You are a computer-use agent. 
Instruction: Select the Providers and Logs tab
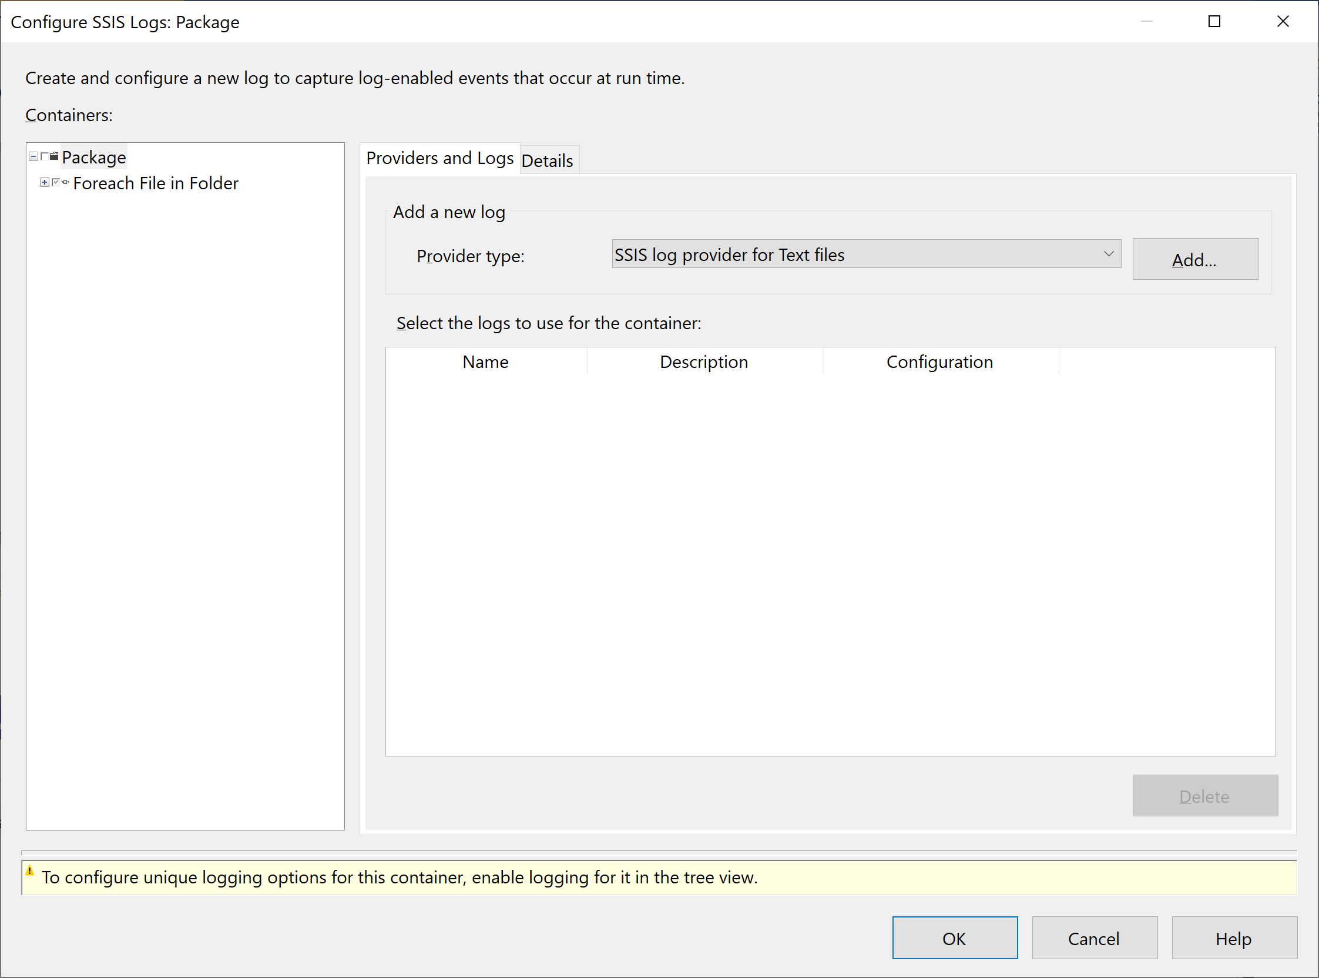point(439,158)
